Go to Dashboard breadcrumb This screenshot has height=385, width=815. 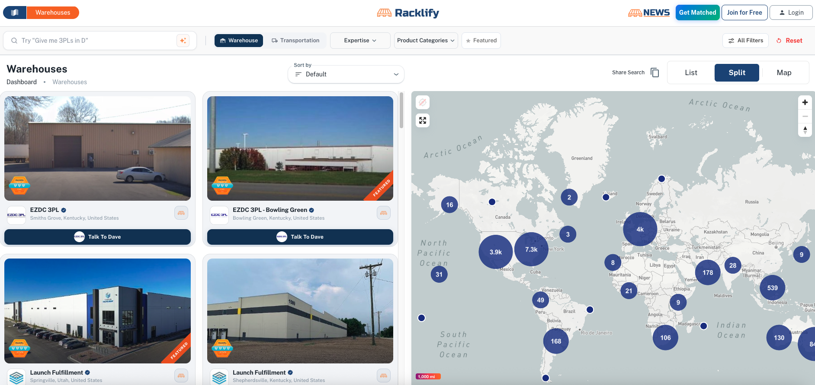pos(22,82)
